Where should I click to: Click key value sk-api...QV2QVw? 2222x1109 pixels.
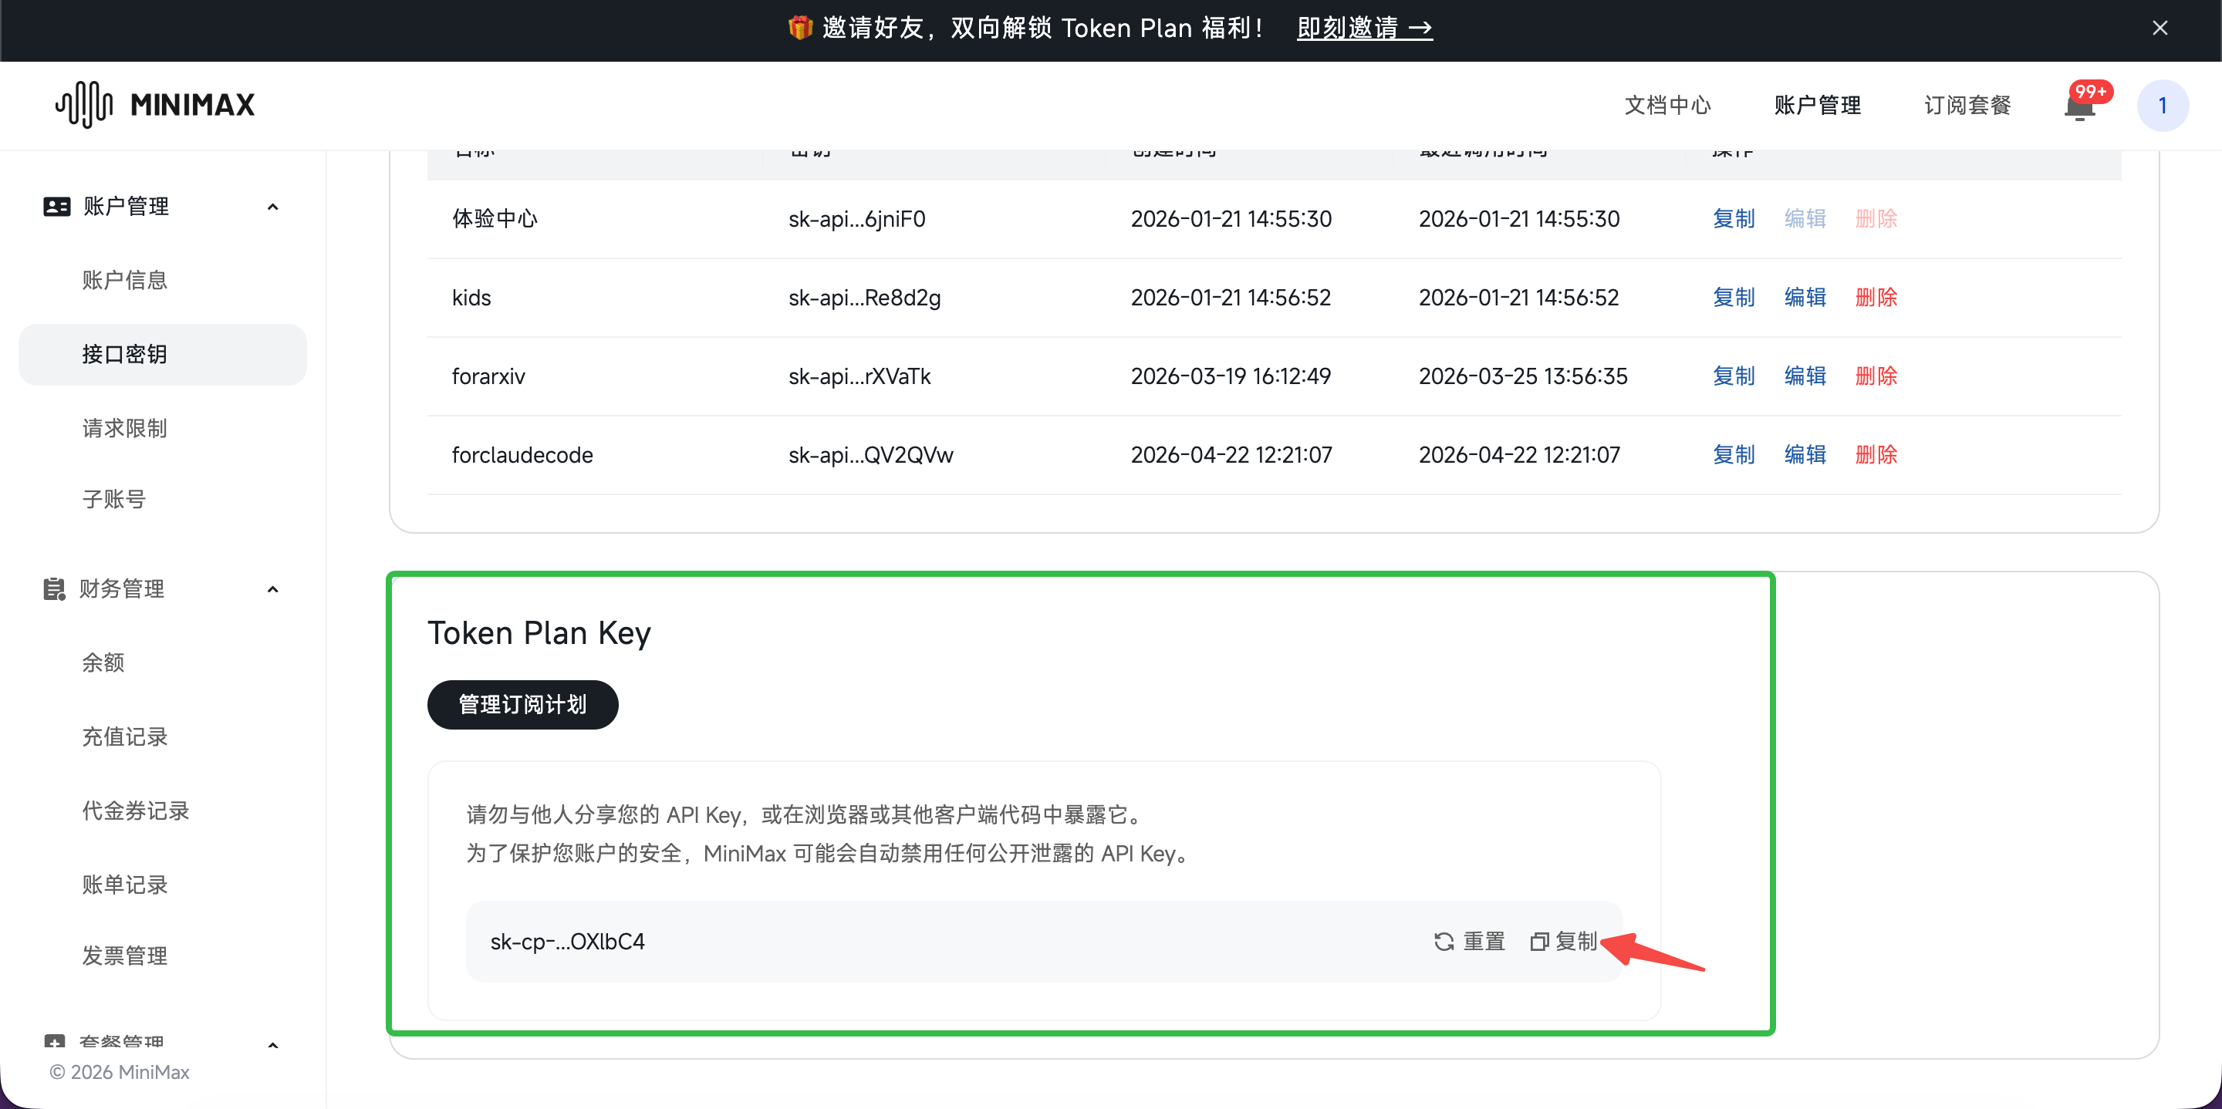[x=871, y=455]
